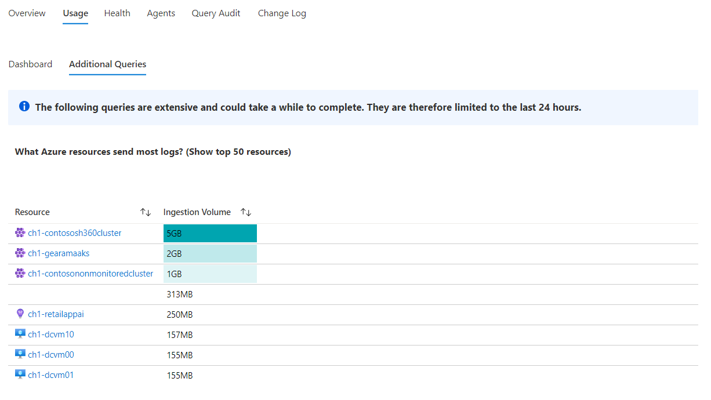Image resolution: width=711 pixels, height=400 pixels.
Task: Select the 313MB row with blank resource
Action: [x=179, y=294]
